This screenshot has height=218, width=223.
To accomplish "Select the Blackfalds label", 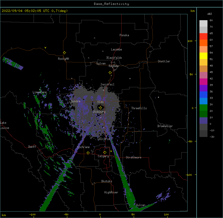I will tap(114, 58).
